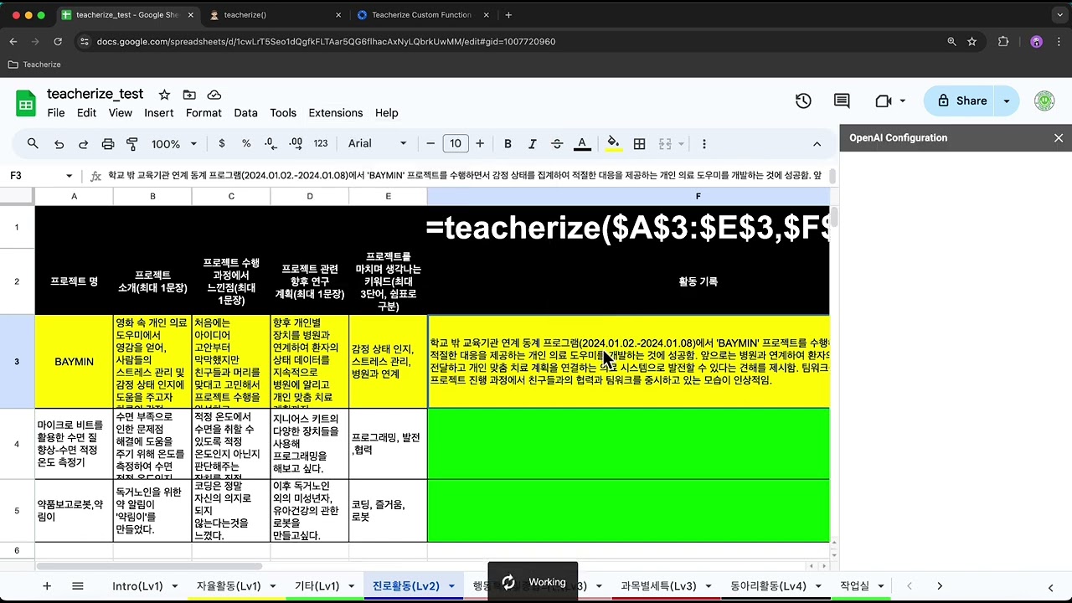
Task: Open the Extensions menu
Action: tap(335, 113)
